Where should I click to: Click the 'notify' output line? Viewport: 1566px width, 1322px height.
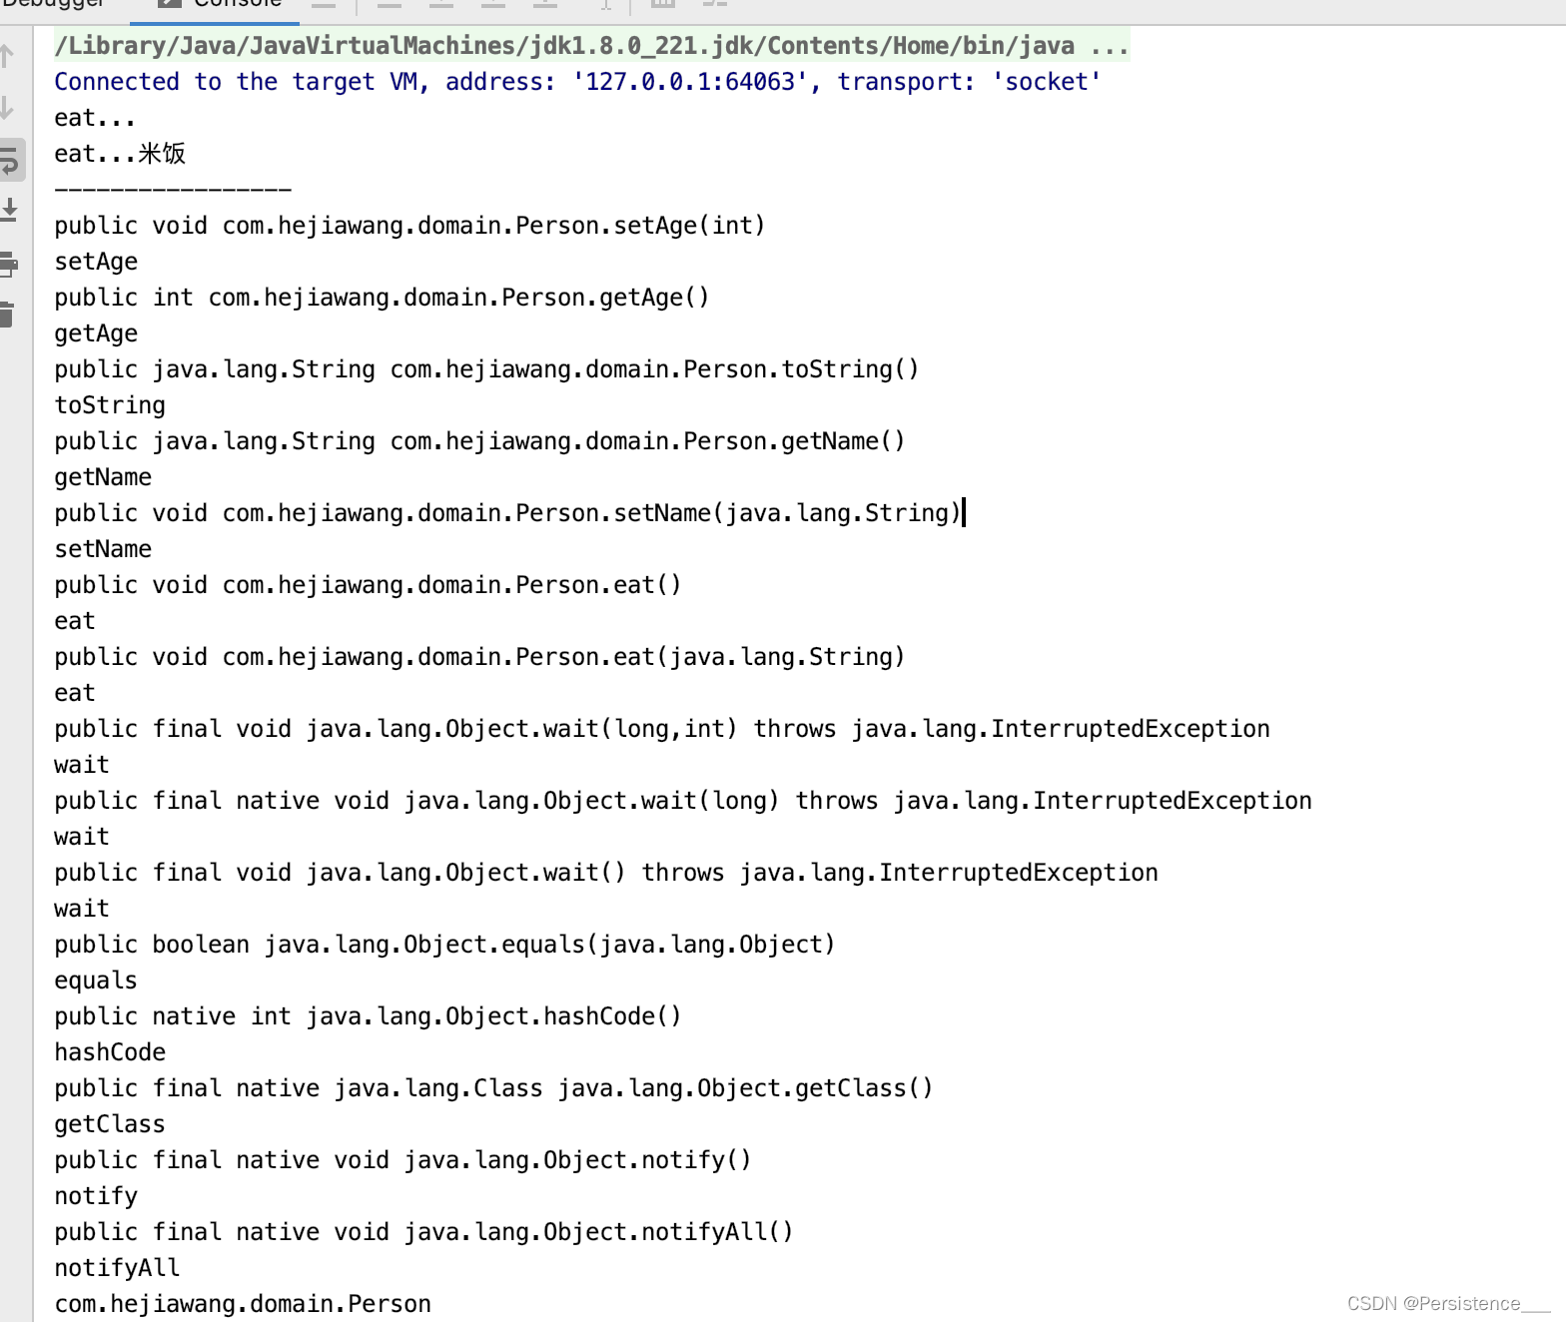(96, 1196)
